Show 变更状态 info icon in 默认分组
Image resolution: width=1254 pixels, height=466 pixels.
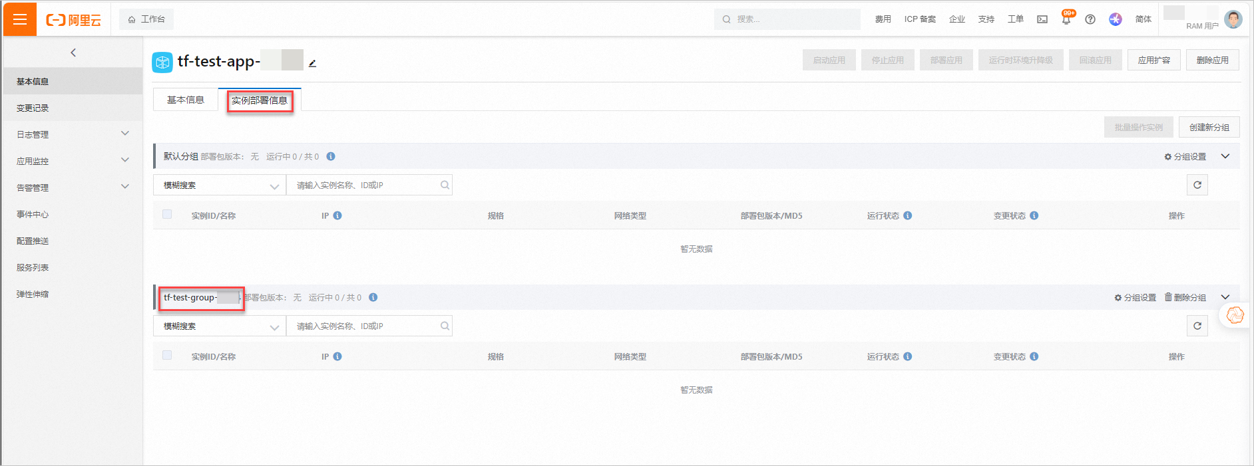tap(1034, 215)
